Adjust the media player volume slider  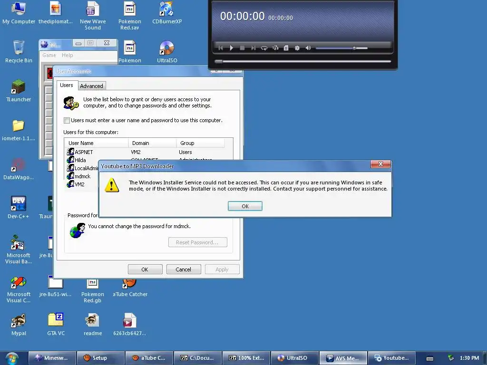(341, 48)
